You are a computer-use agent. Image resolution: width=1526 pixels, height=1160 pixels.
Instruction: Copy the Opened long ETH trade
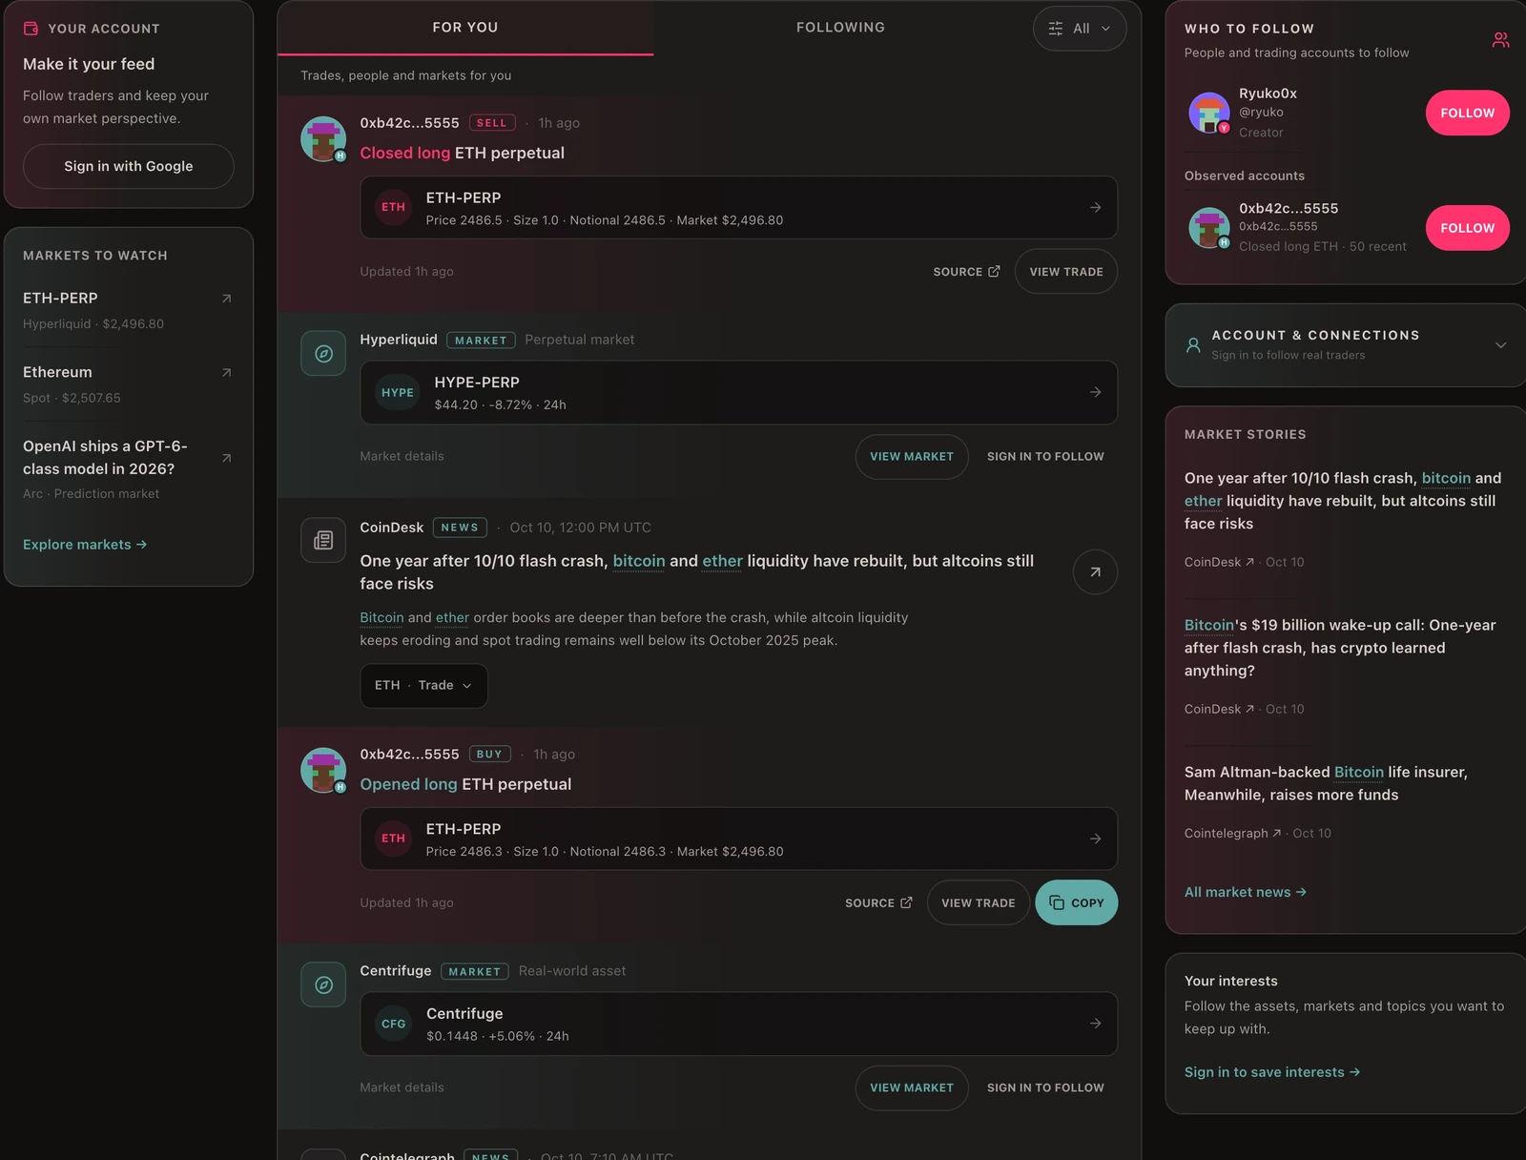[x=1076, y=902]
